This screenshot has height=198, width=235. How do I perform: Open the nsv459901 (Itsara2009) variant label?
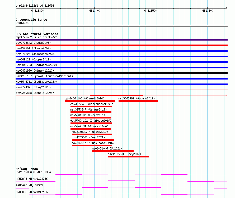(33, 48)
